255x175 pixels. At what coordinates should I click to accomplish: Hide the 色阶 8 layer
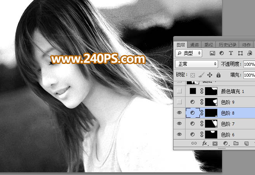tap(179, 113)
